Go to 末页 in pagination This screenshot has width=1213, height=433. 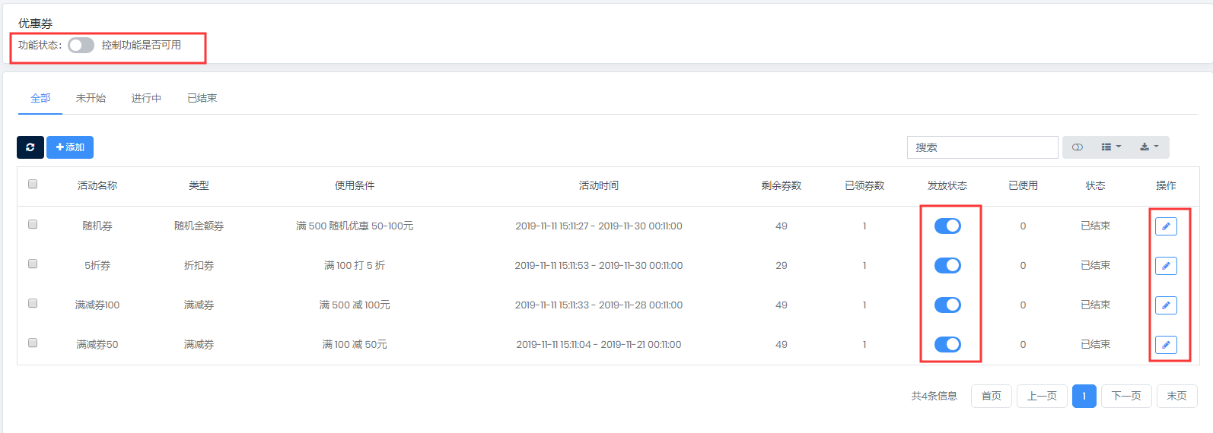(x=1177, y=397)
